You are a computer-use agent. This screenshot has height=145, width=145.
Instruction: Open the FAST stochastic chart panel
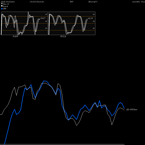(24, 23)
